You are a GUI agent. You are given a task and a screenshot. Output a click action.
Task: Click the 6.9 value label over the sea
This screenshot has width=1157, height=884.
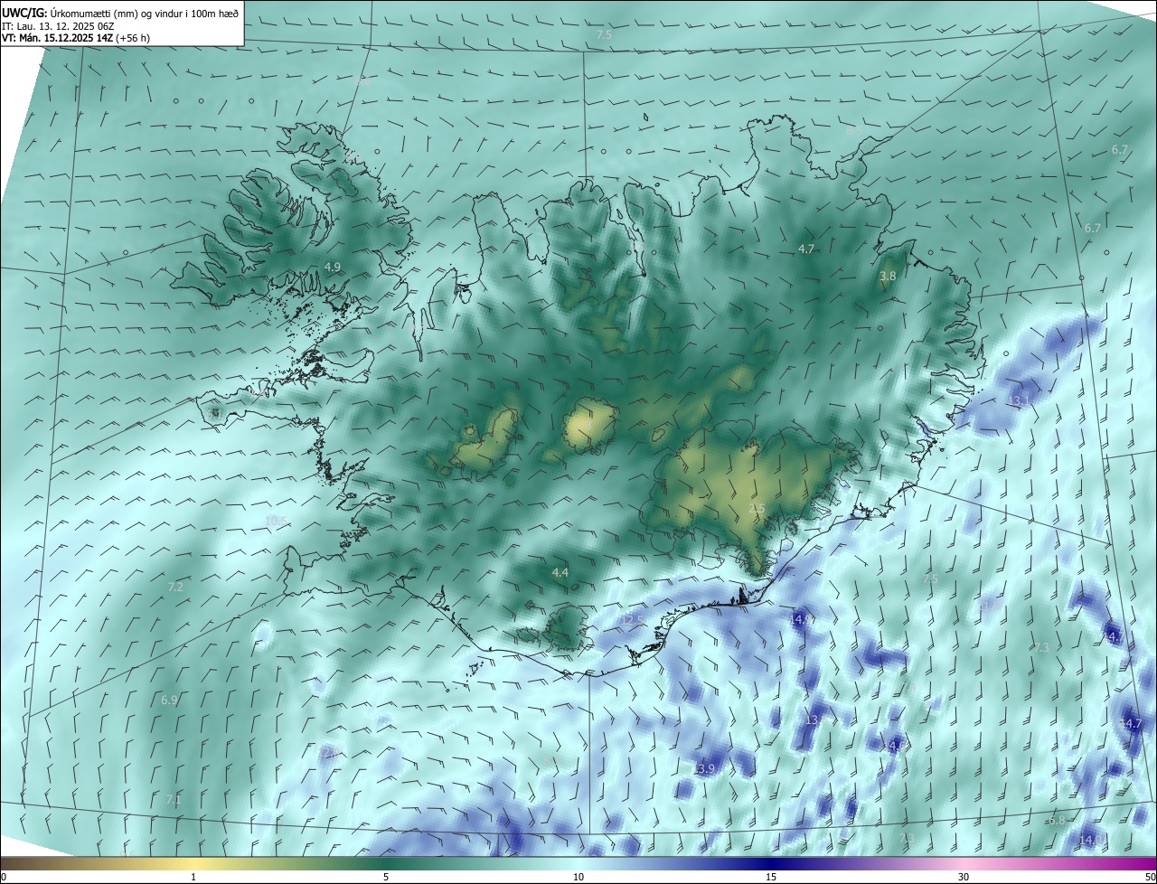169,700
